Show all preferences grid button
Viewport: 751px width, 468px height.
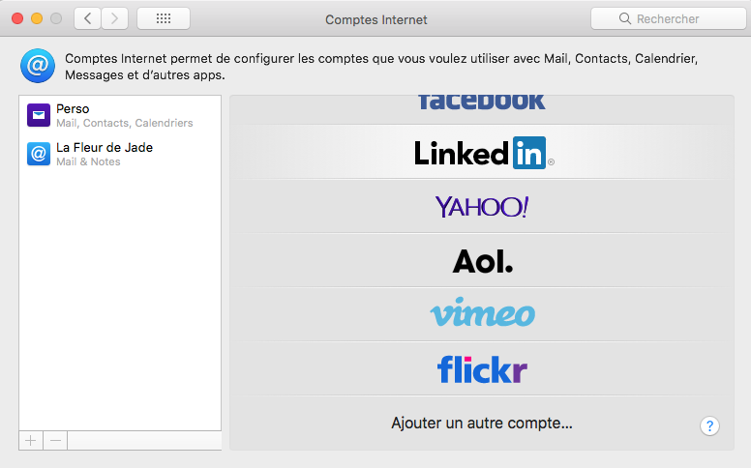tap(164, 18)
